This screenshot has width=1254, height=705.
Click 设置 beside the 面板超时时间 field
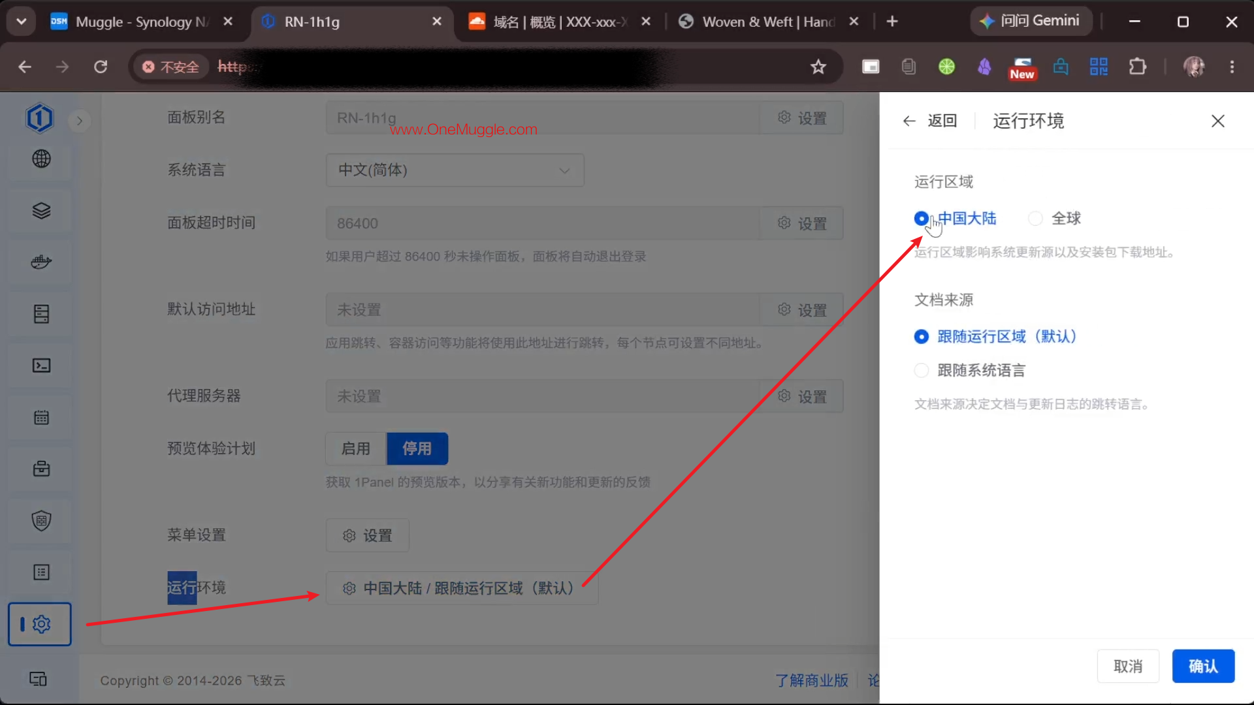click(x=802, y=223)
